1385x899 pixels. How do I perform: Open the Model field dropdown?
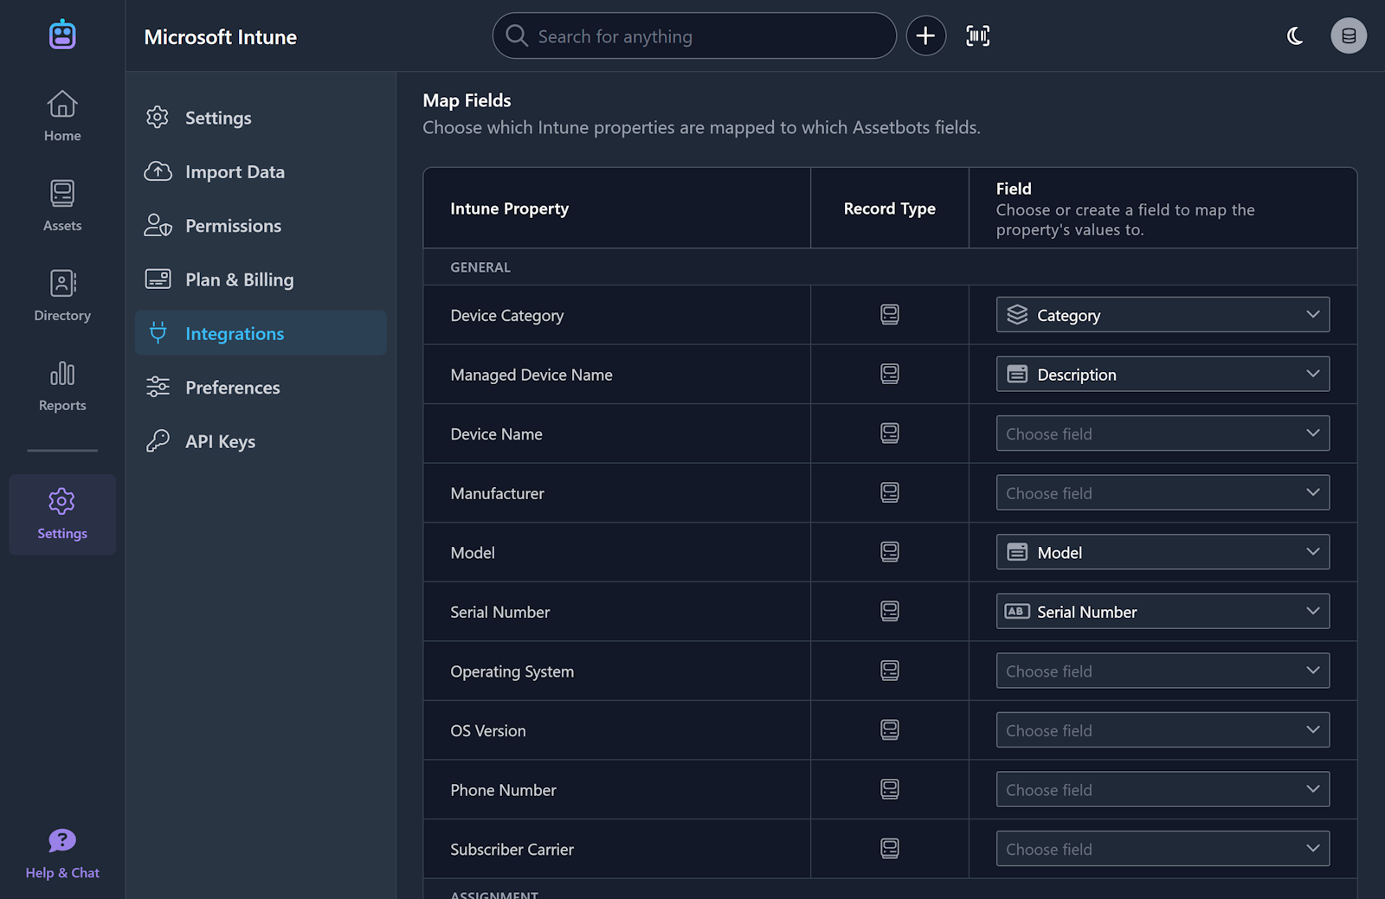click(x=1163, y=552)
